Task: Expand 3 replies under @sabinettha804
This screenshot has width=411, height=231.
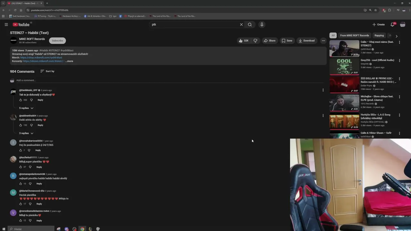Action: pos(26,133)
